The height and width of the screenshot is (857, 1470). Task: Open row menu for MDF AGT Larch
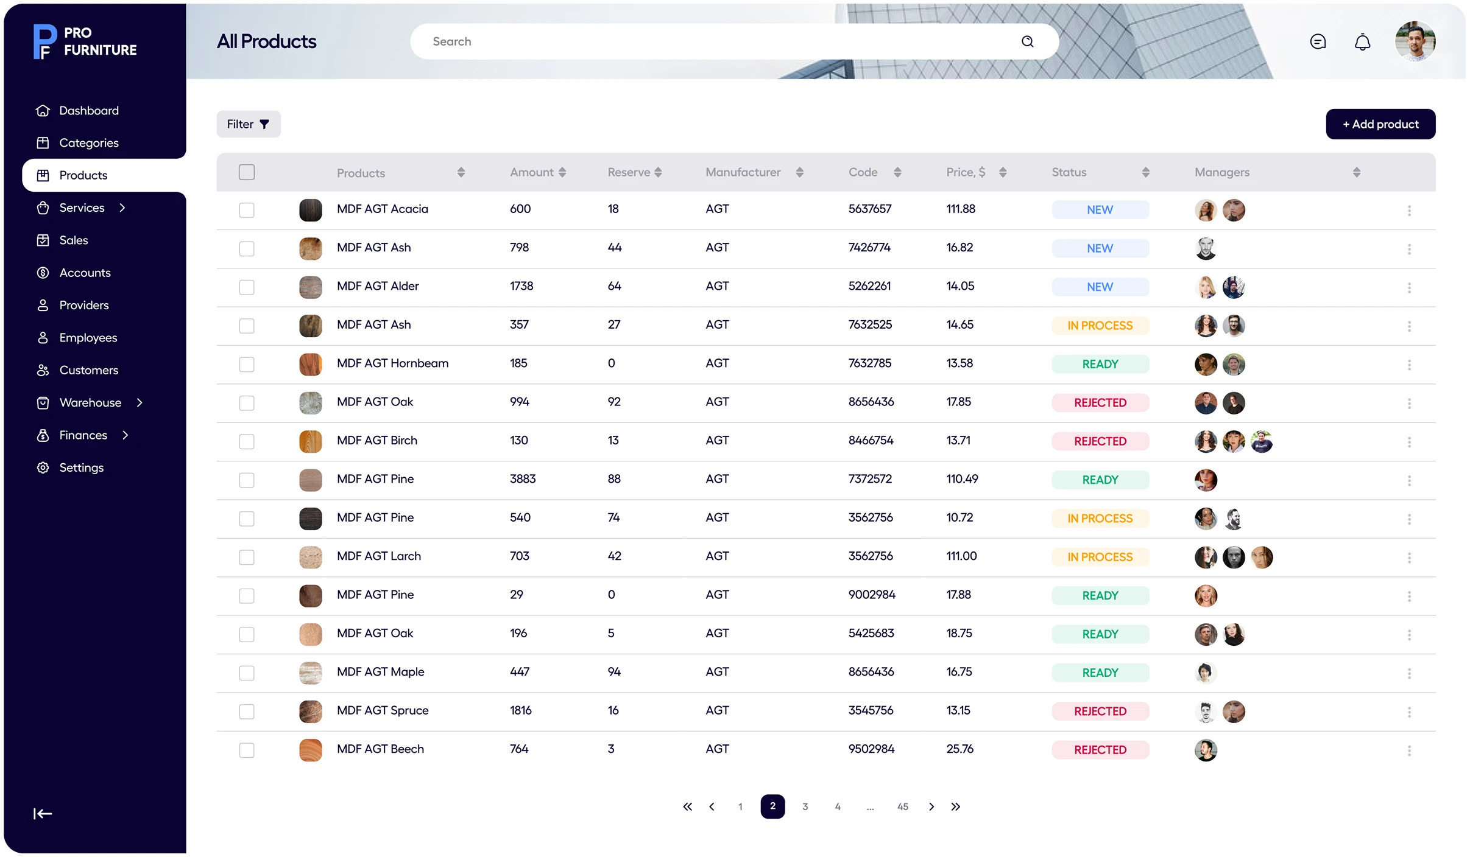(1408, 558)
